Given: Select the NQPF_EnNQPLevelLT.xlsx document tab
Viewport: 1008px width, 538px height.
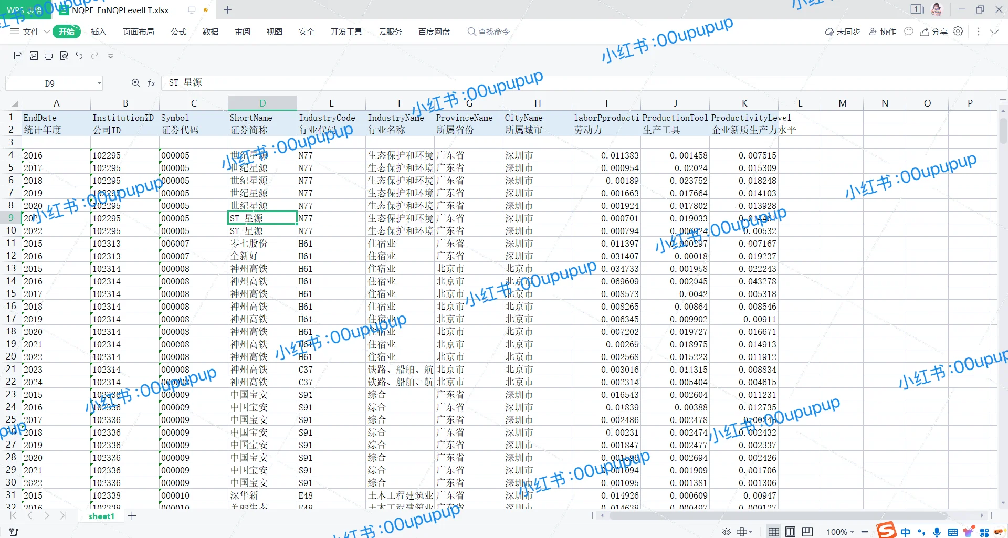Looking at the screenshot, I should point(120,10).
